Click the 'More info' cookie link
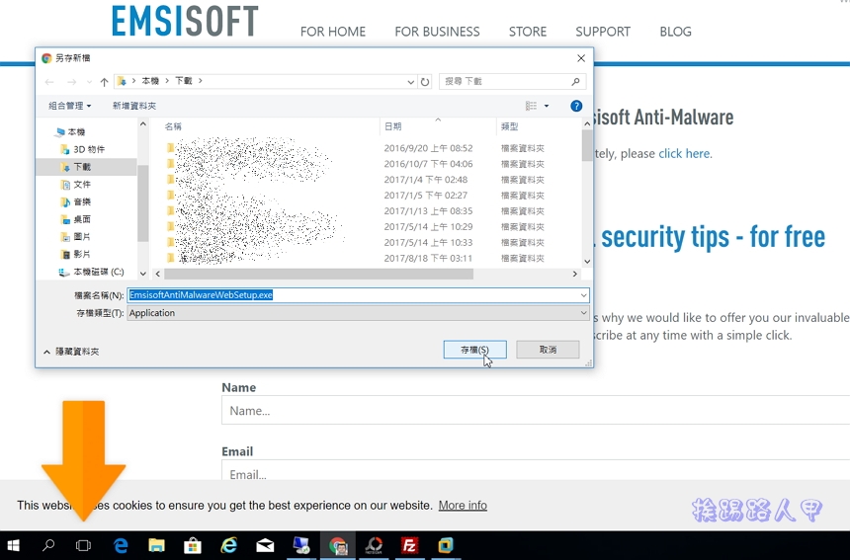 point(463,506)
